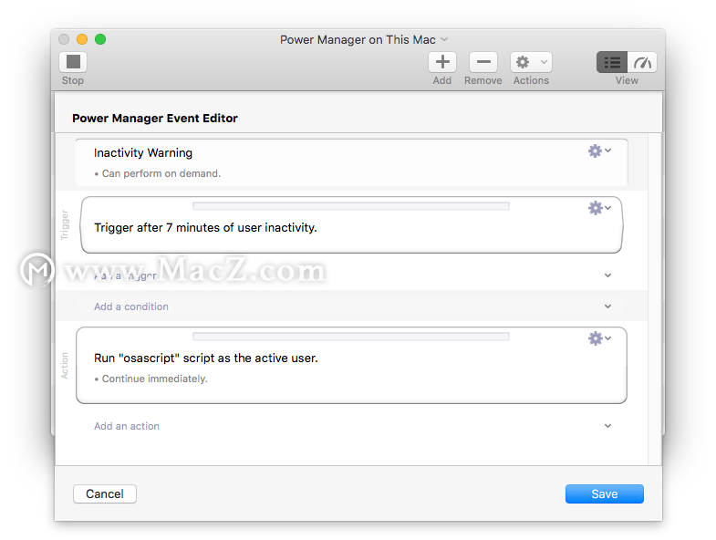Open gear menu for the osascript action
This screenshot has width=716, height=540.
599,338
